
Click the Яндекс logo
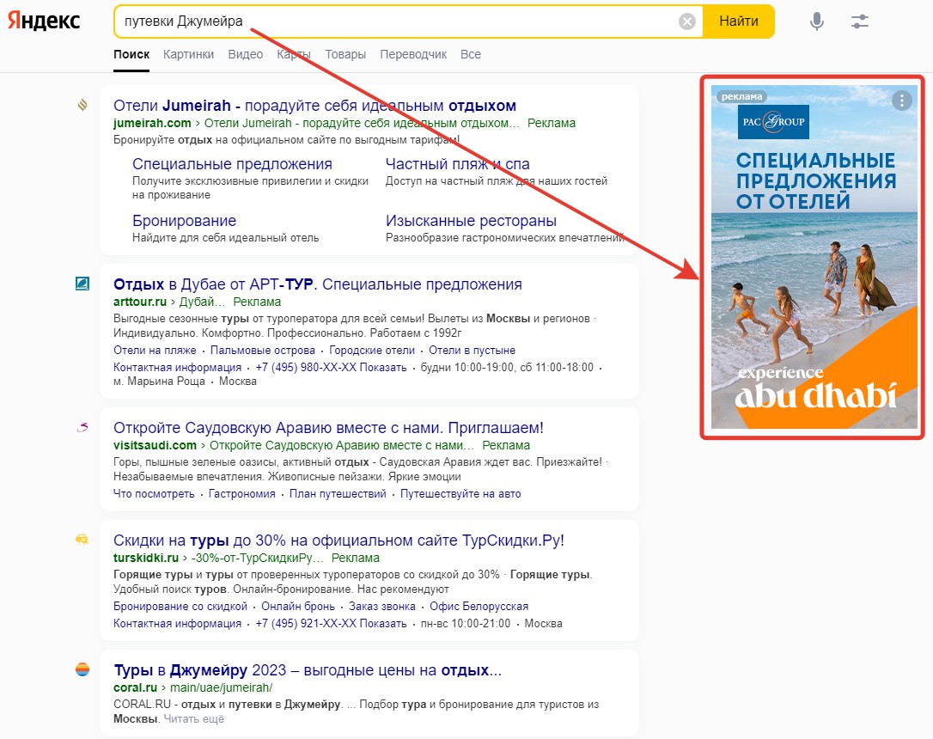point(44,21)
